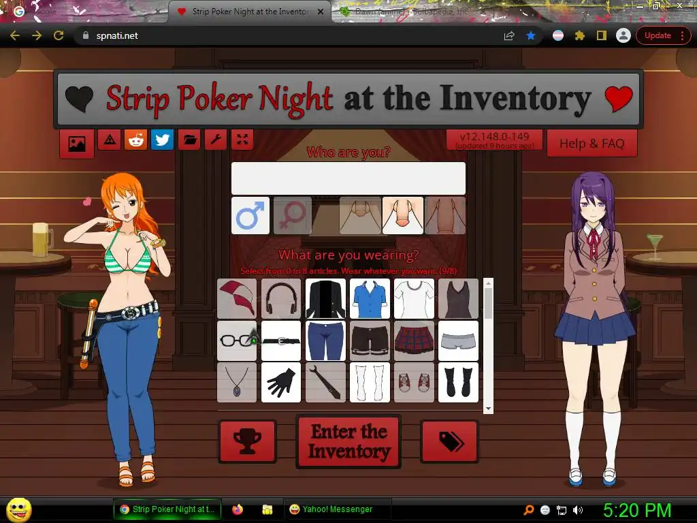Toggle the black necktie item
Screen dimensions: 697x523
(x=325, y=383)
